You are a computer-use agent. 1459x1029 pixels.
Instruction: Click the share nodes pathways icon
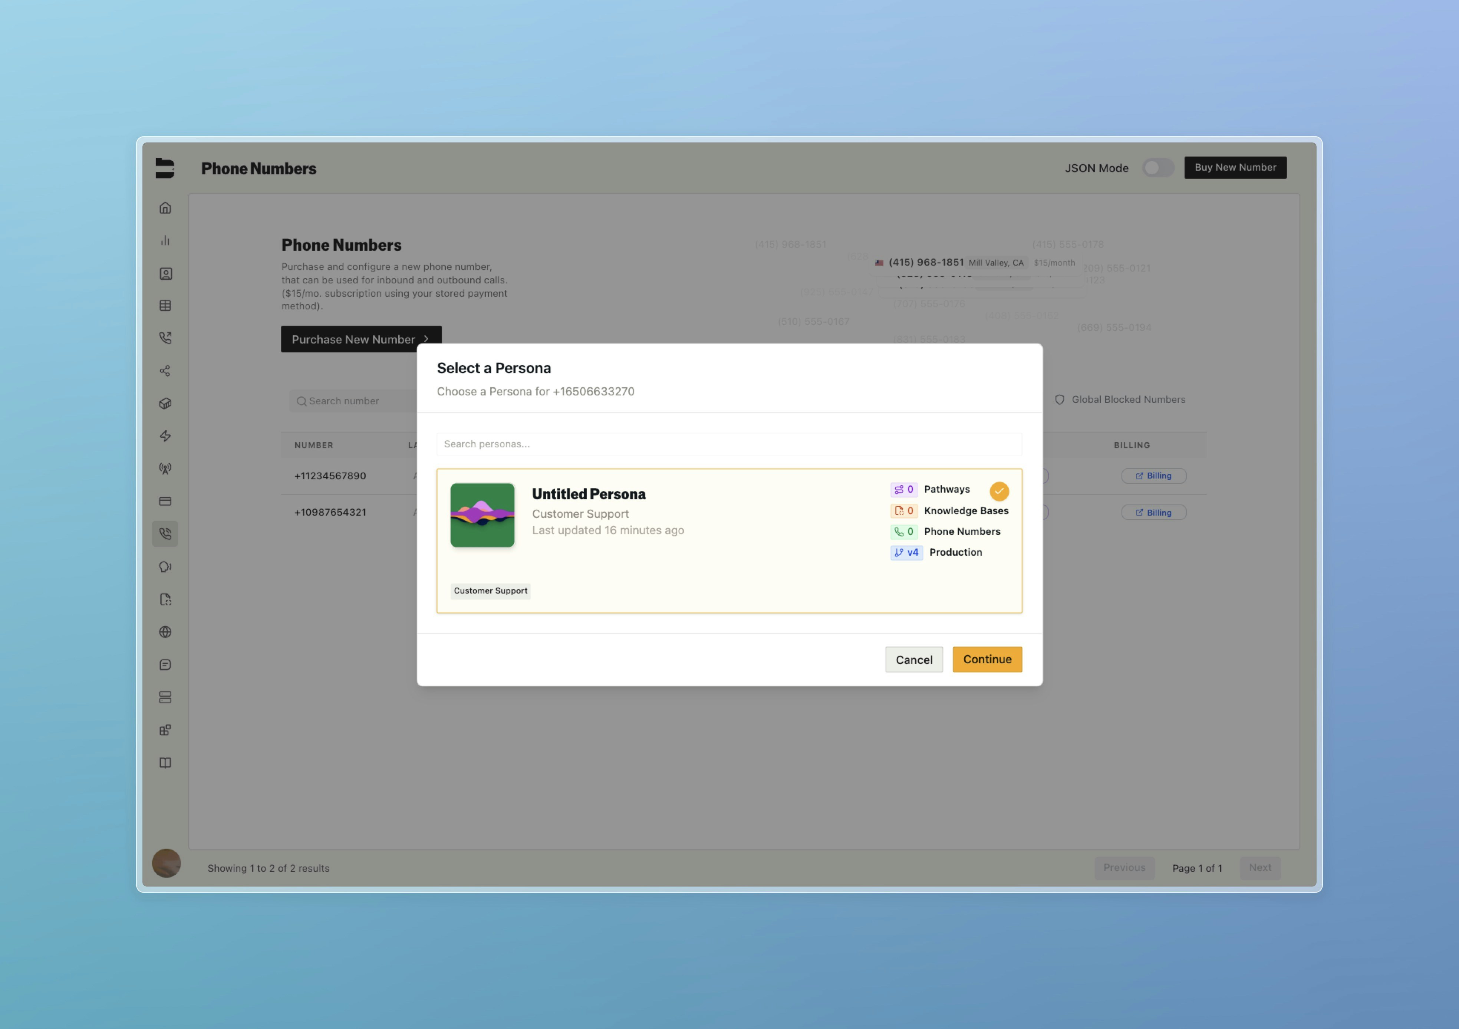click(x=165, y=371)
